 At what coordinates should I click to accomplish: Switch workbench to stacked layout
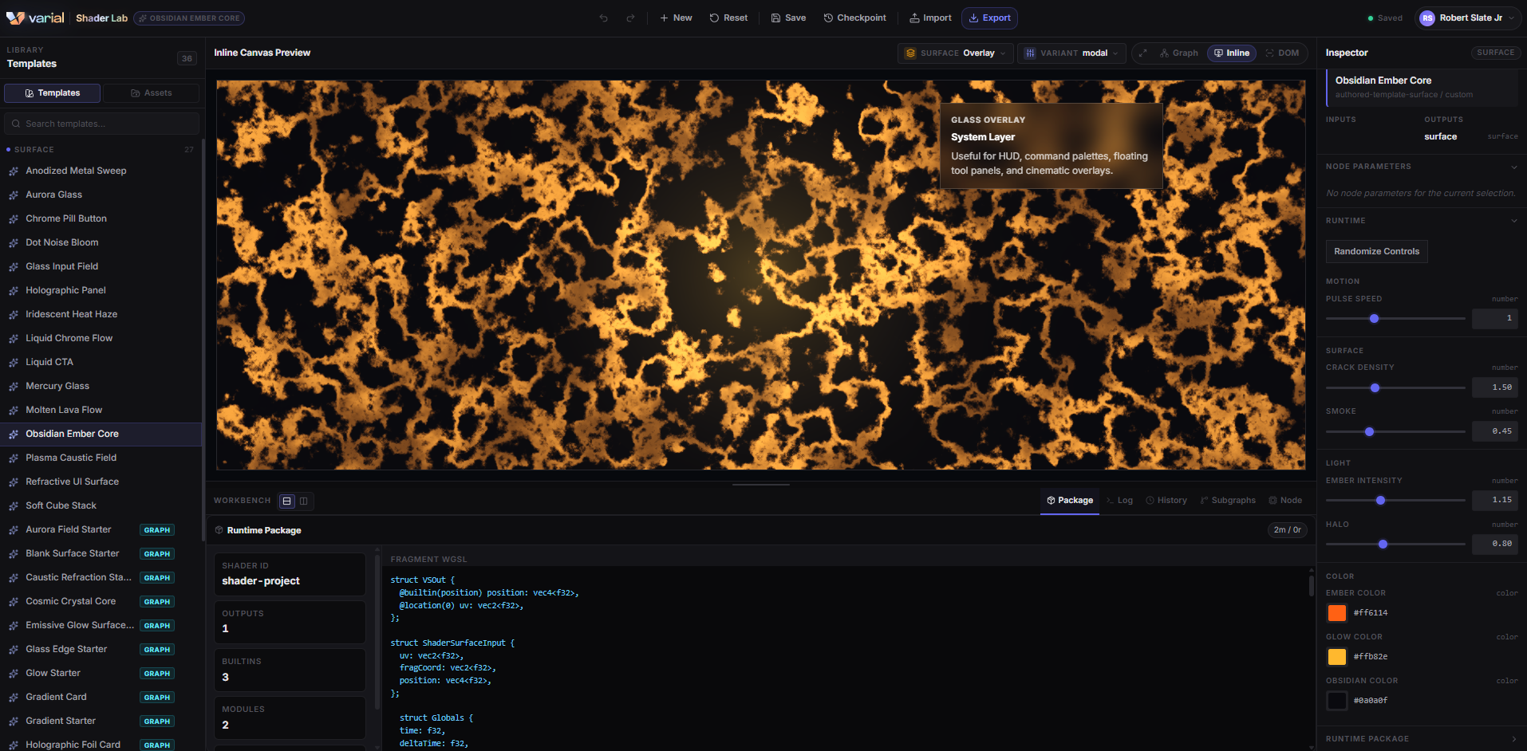(x=287, y=501)
